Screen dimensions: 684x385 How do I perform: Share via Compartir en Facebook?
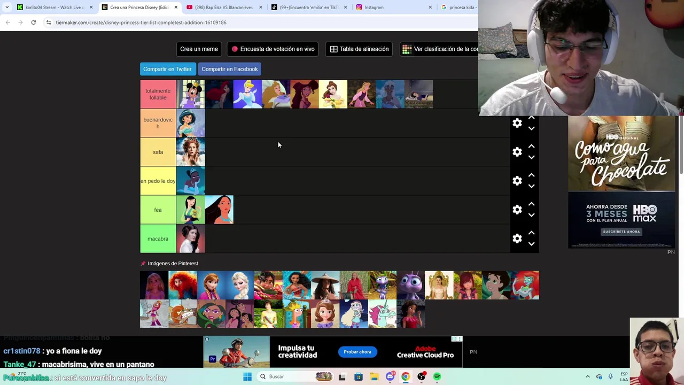(x=230, y=69)
